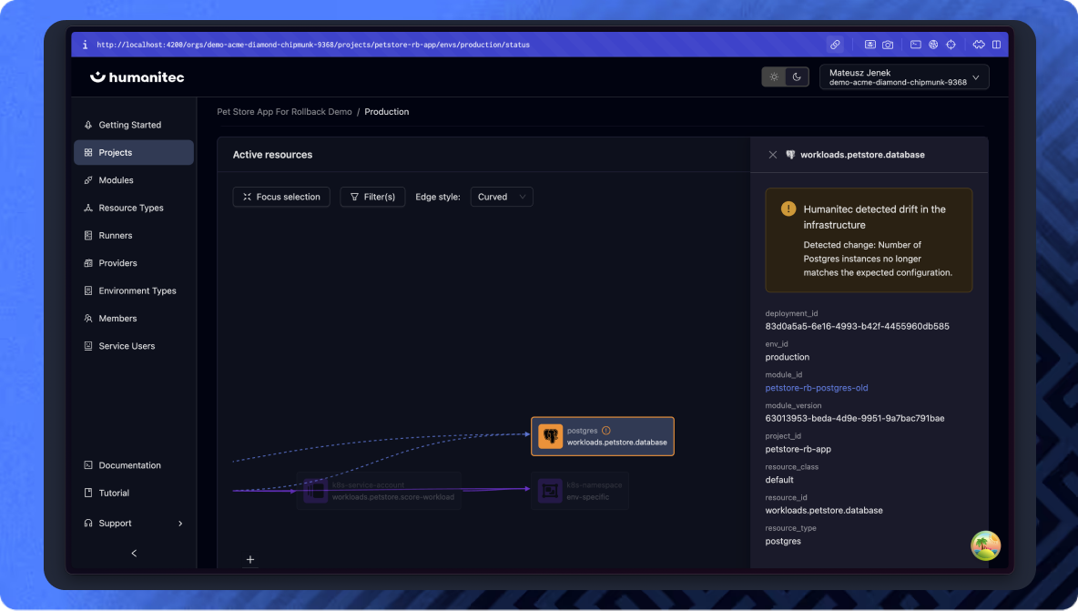The width and height of the screenshot is (1078, 611).
Task: Expand the Support submenu
Action: [x=133, y=523]
